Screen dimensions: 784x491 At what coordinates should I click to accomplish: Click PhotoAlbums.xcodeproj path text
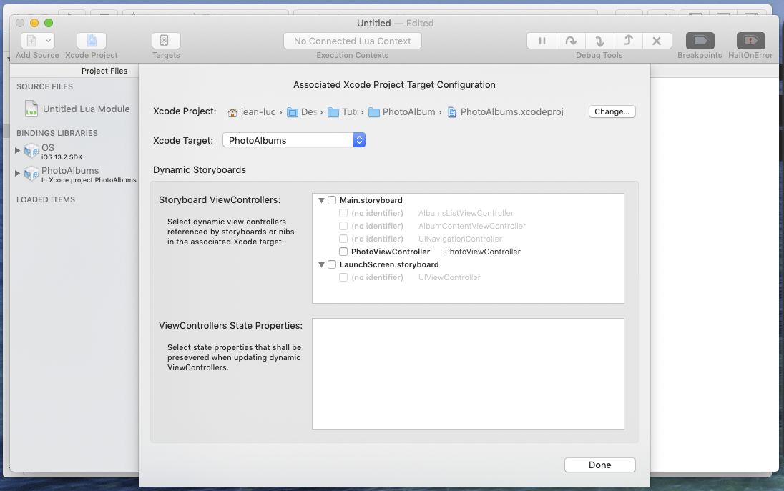[x=512, y=112]
